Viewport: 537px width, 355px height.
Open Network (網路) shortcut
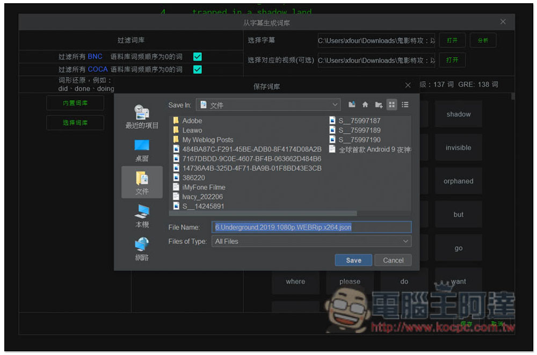pos(142,249)
